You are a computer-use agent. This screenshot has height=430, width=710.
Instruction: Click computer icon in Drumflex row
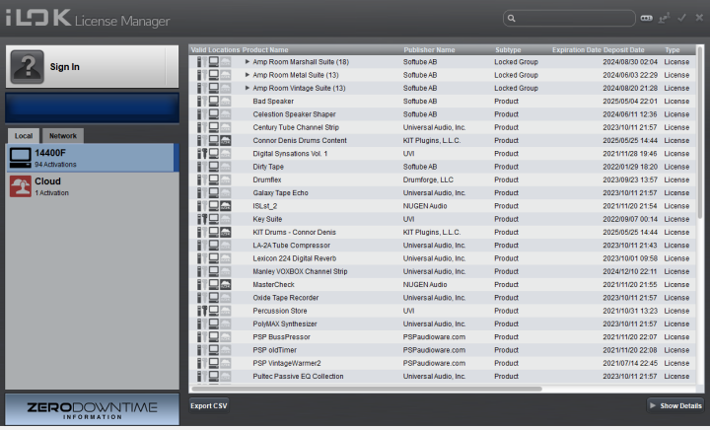[x=214, y=179]
